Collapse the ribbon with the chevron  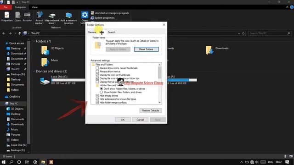(287, 7)
